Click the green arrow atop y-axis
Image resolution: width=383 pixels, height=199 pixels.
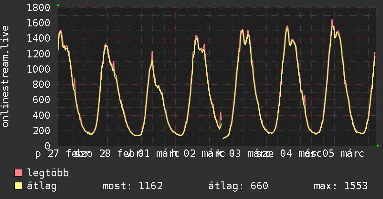point(58,5)
